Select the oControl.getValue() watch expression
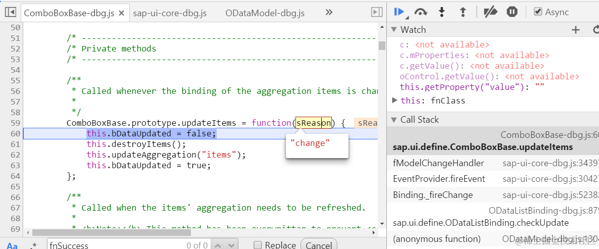The image size is (599, 249). click(489, 76)
